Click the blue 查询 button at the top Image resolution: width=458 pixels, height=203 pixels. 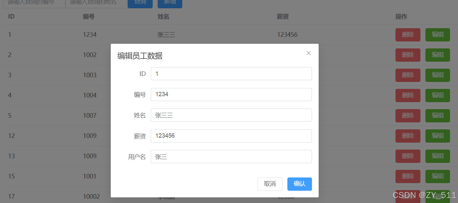[x=140, y=3]
